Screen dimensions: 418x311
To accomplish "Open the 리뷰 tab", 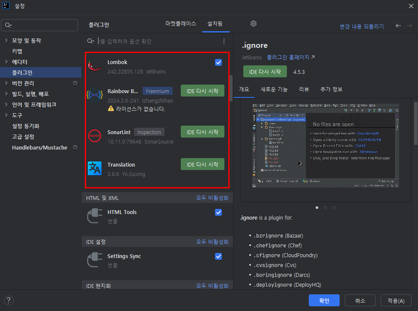I will tap(304, 89).
